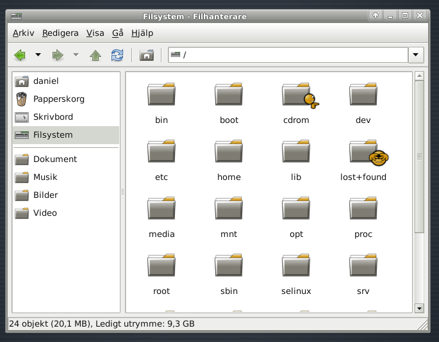Click the scrollbar up arrow
This screenshot has width=439, height=342.
point(419,76)
